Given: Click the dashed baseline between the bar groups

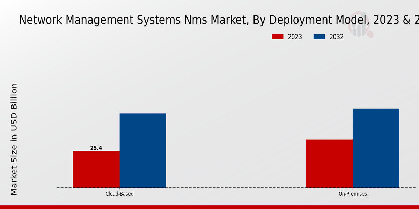Looking at the screenshot, I should 236,188.
